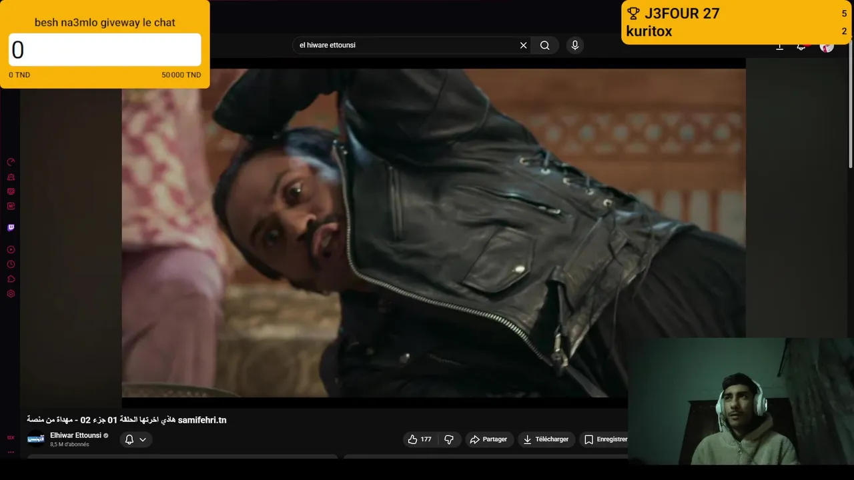Click the Elhiwar Ettounsi channel avatar

[36, 439]
